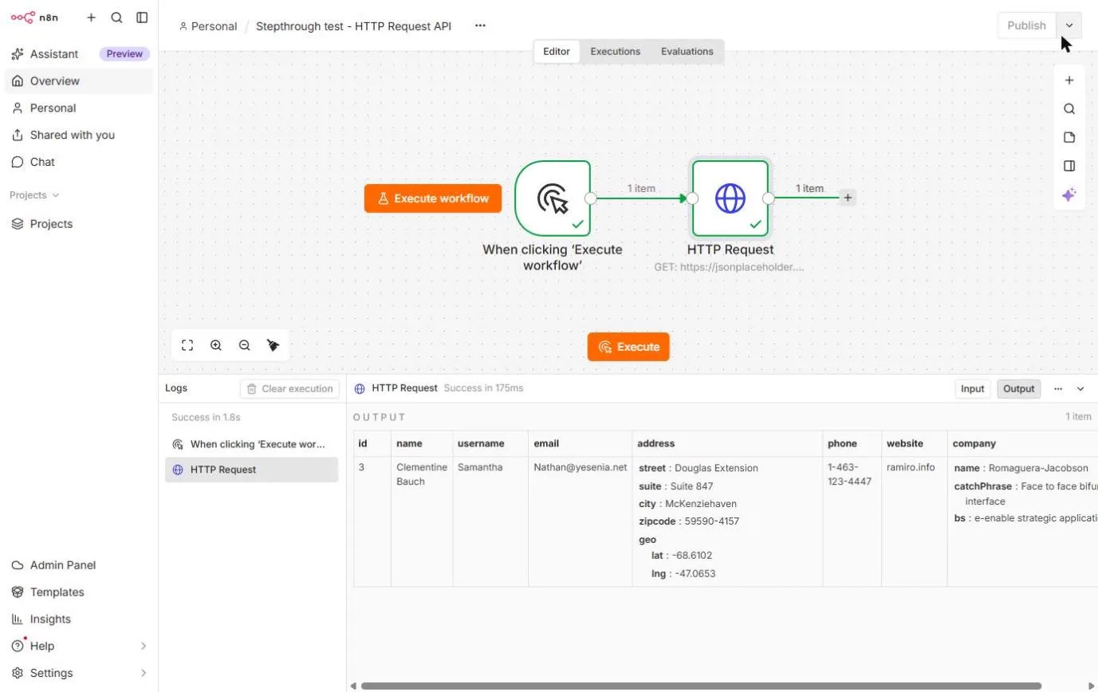Fit the workflow to view
Viewport: 1098px width, 692px height.
point(187,345)
